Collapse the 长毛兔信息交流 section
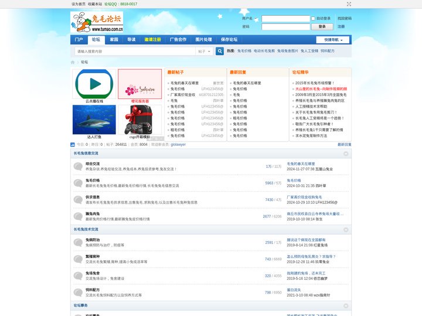The image size is (422, 316). coord(346,153)
